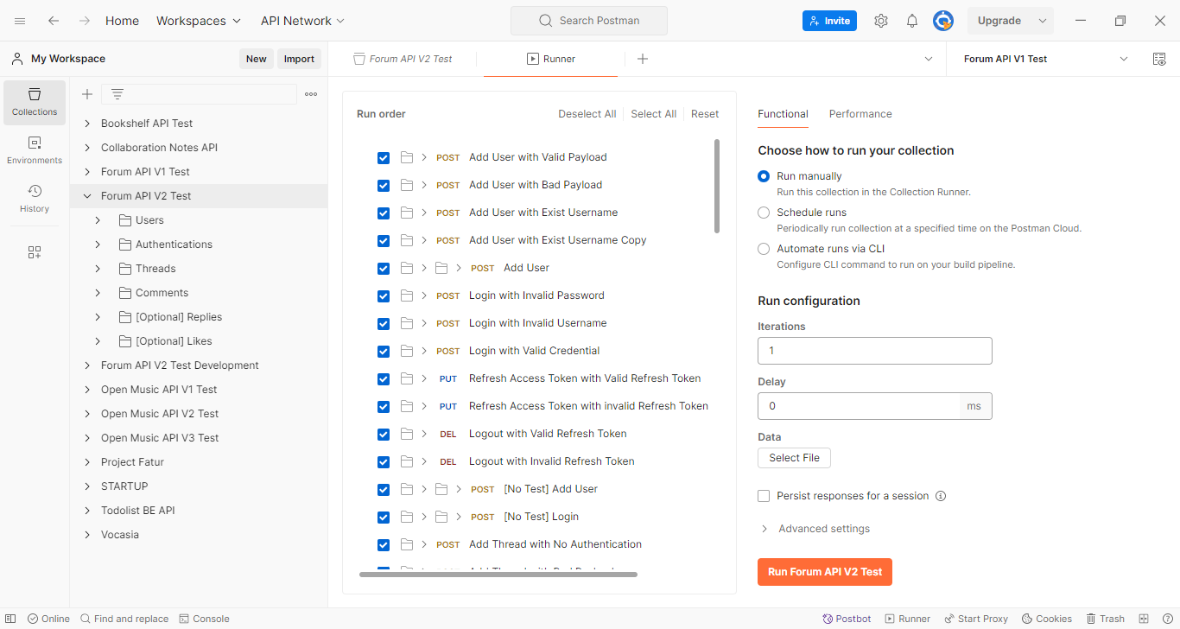Uncheck Logout with Valid Refresh Token
This screenshot has height=629, width=1180.
[384, 434]
